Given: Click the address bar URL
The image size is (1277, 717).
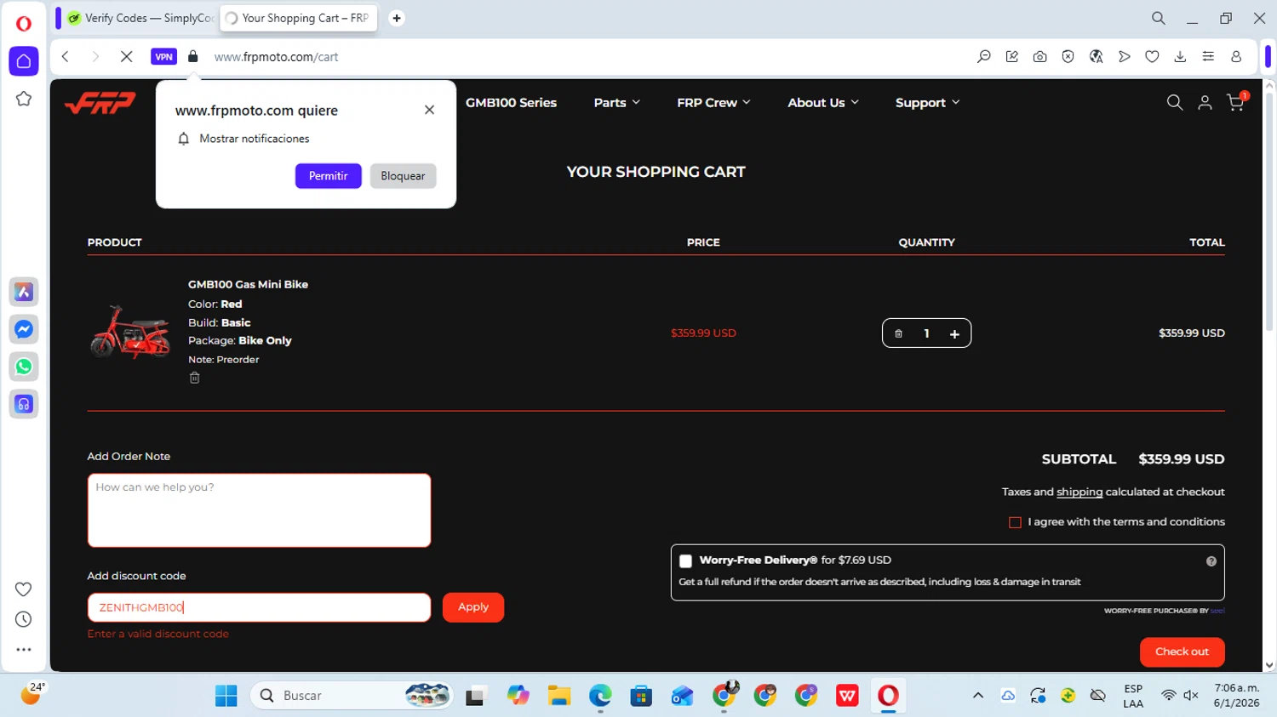Looking at the screenshot, I should (x=277, y=57).
